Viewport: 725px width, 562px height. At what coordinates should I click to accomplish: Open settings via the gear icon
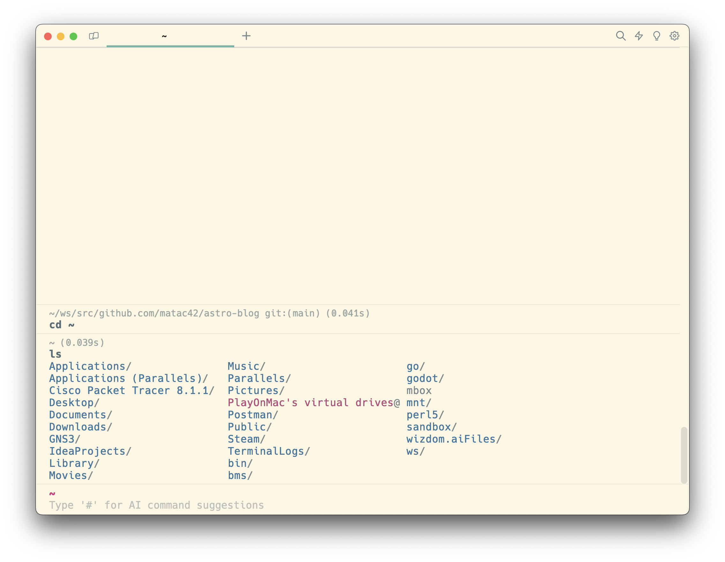(x=674, y=36)
